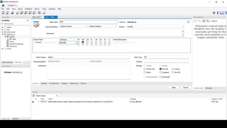Viewport: 227px width, 128px height.
Task: Open the table Default Collation dropdown
Action: [x=103, y=27]
